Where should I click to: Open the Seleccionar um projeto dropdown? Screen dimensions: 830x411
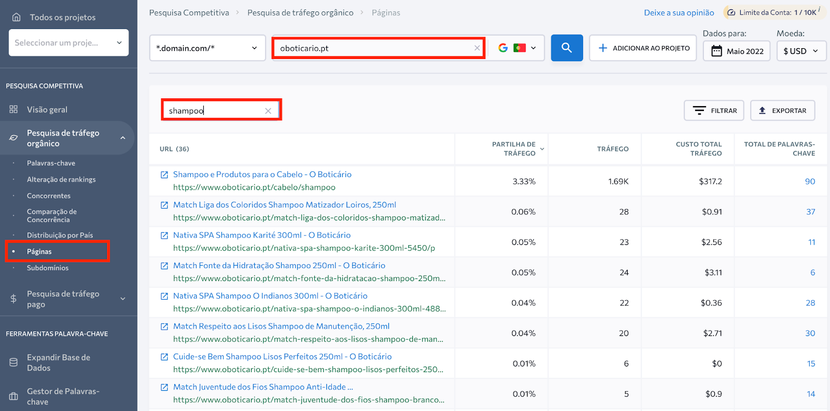click(68, 42)
